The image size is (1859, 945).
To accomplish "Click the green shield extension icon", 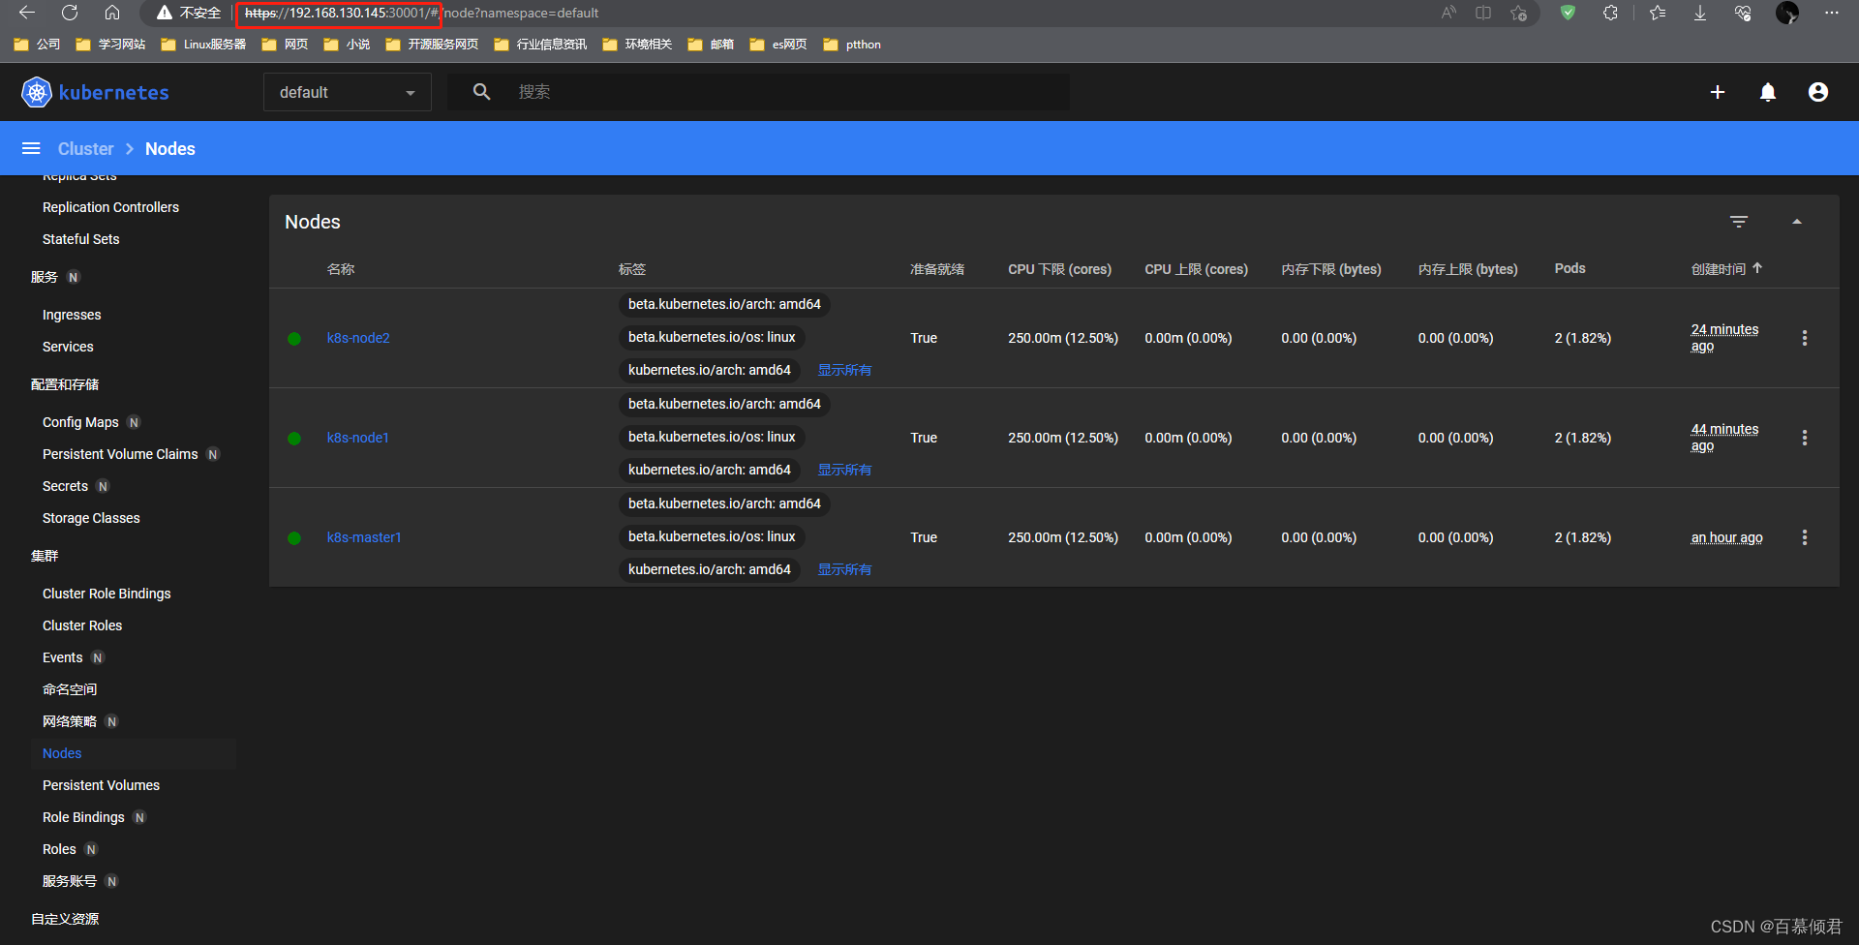I will pos(1568,13).
